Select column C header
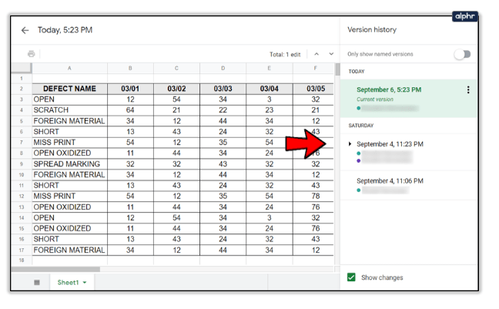This screenshot has width=499, height=309. tap(176, 68)
